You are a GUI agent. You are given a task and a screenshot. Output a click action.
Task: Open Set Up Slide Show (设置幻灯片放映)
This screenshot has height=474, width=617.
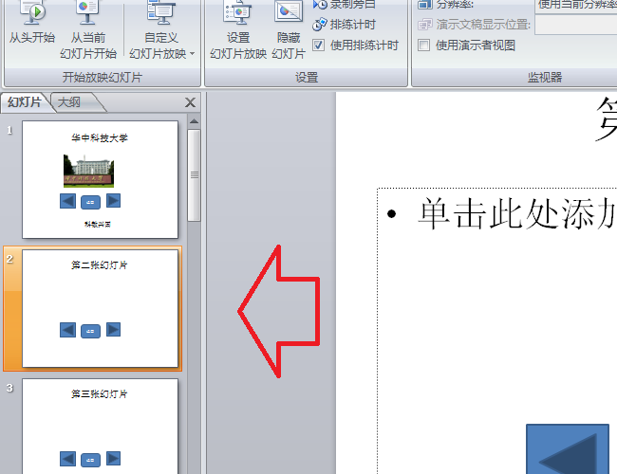click(x=238, y=30)
